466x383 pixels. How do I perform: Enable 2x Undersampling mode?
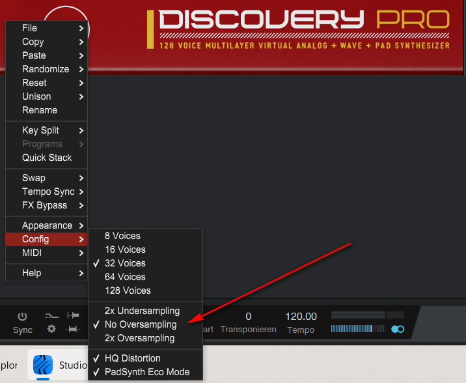point(146,311)
